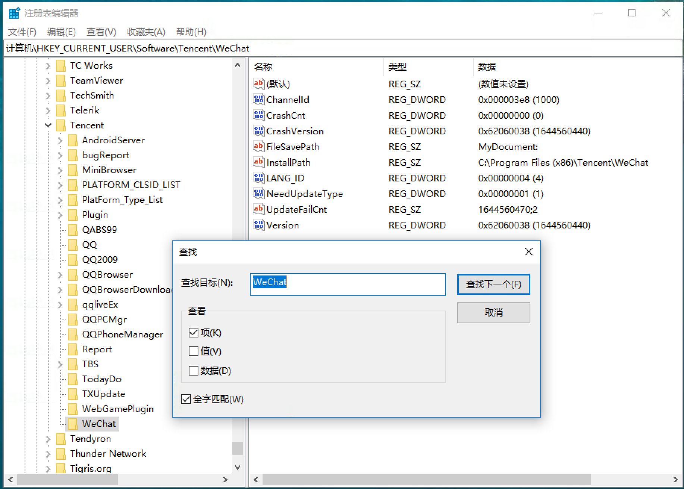Click the CrashCnt DWORD value icon

(x=258, y=115)
